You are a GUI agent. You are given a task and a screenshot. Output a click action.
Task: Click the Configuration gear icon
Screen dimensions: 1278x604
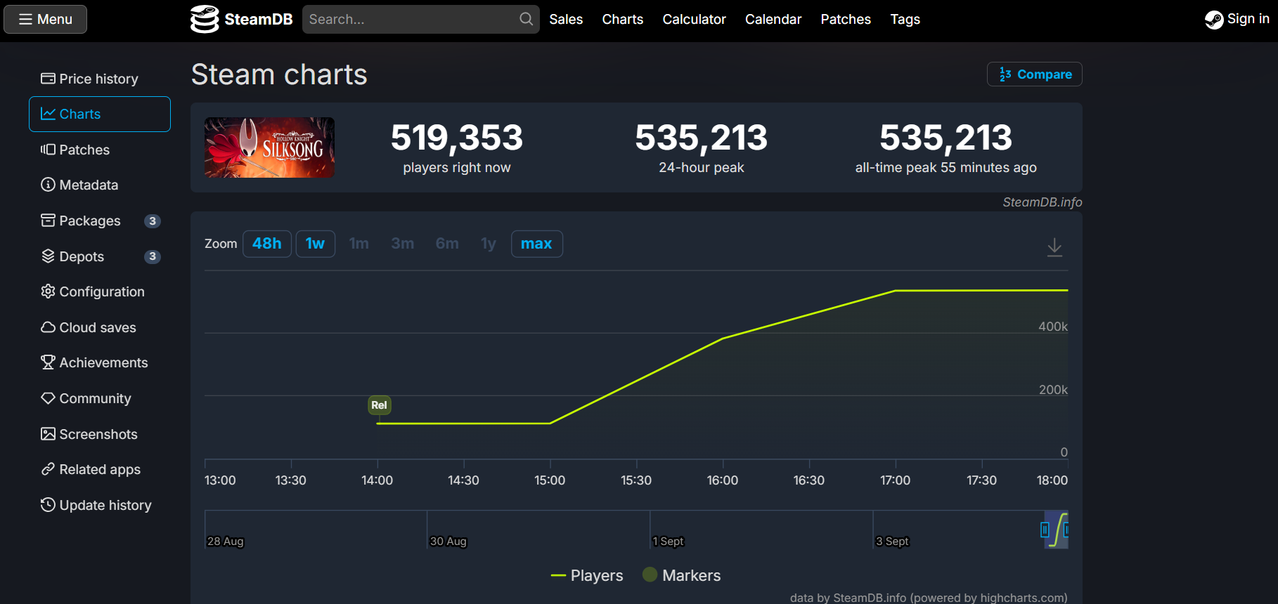(48, 291)
